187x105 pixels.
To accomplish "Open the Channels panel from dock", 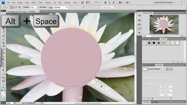I will coord(139,24).
